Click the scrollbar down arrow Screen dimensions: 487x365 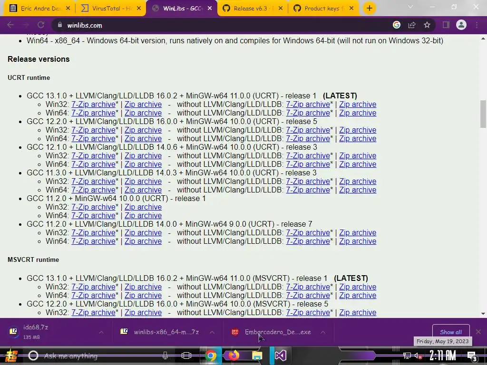click(483, 314)
